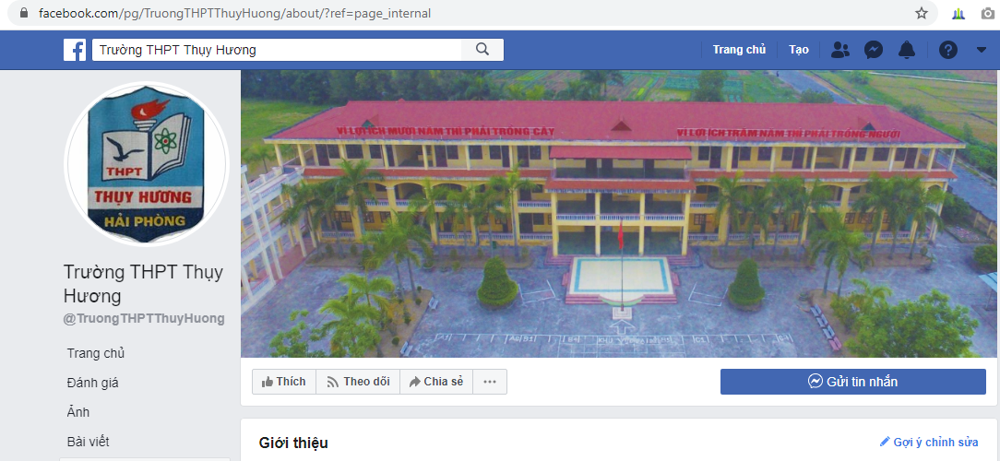Click the camera icon in browser toolbar

pos(988,13)
